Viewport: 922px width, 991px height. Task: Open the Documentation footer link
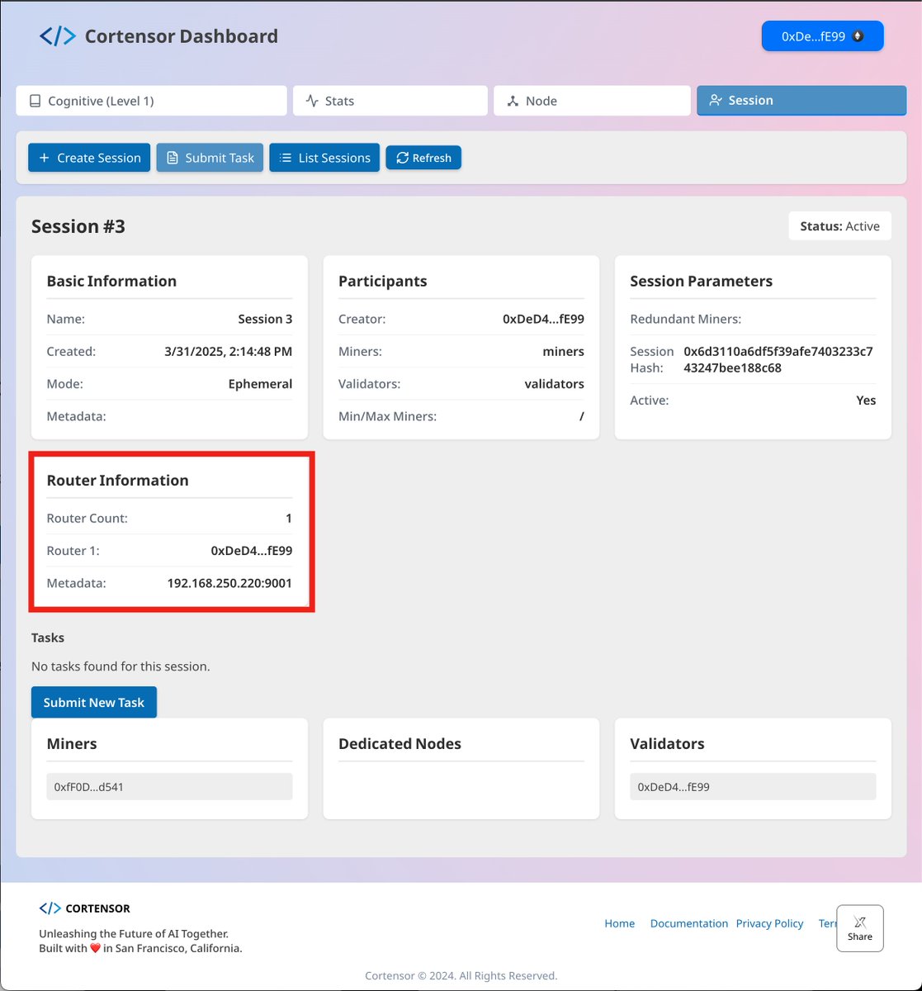(689, 923)
